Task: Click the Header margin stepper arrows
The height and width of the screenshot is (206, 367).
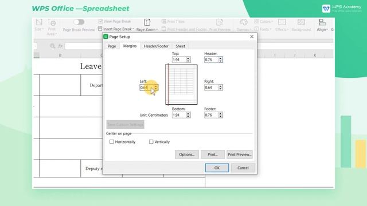Action: pyautogui.click(x=220, y=60)
